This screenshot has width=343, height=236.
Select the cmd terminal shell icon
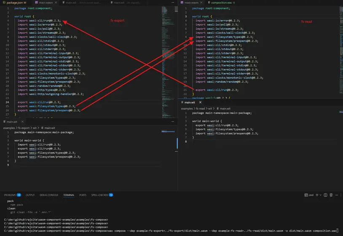point(305,195)
